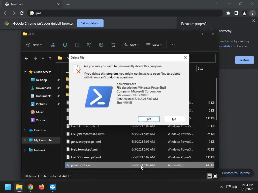Viewport: 258px width, 193px height.
Task: Open Desktop in Quick access
Action: 41,80
